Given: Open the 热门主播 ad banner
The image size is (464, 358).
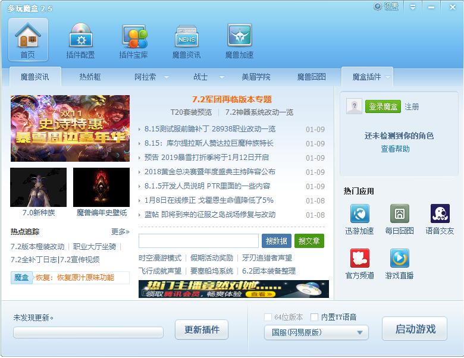Looking at the screenshot, I should (x=234, y=289).
